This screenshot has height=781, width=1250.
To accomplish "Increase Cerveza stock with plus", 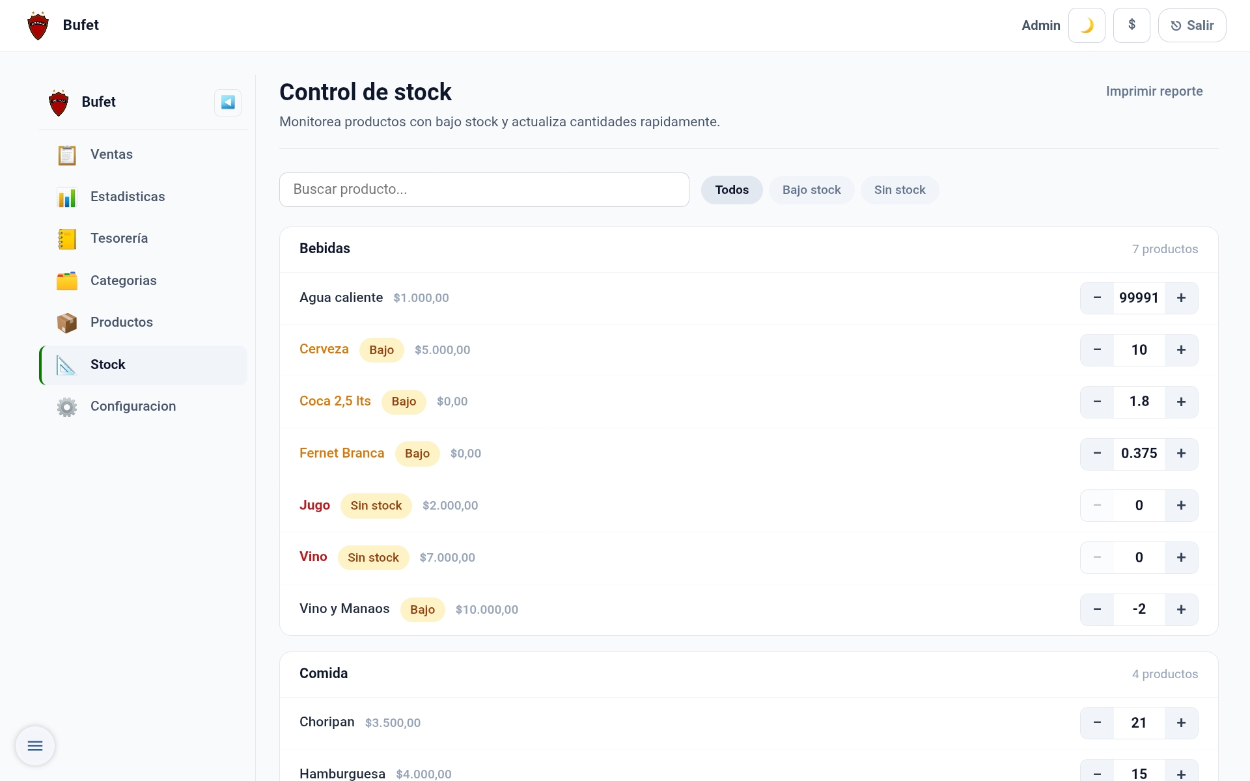I will click(x=1181, y=350).
